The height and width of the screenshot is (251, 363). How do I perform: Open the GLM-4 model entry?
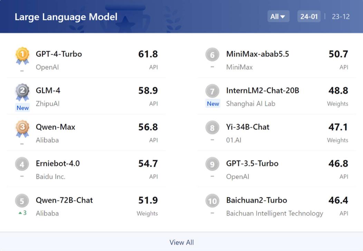48,91
